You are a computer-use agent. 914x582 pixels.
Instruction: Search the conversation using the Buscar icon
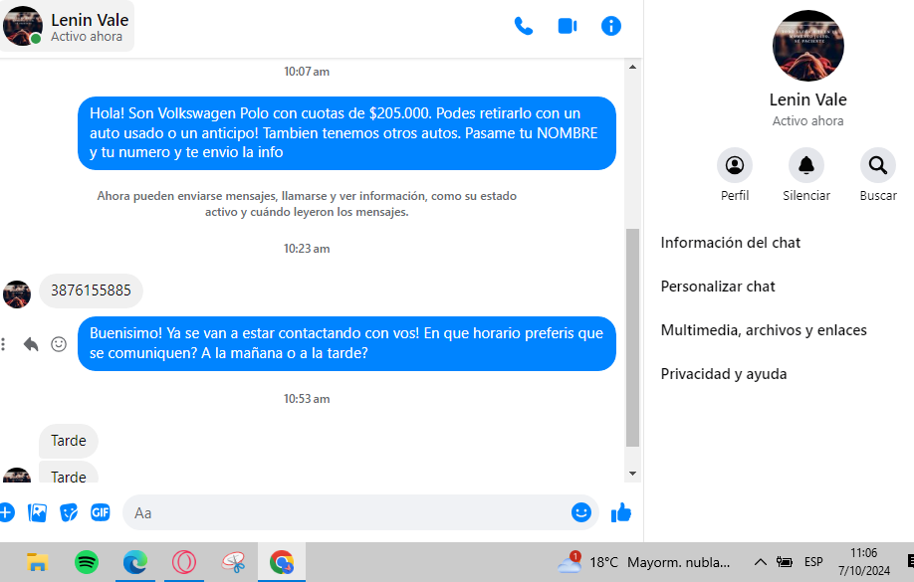pos(878,165)
